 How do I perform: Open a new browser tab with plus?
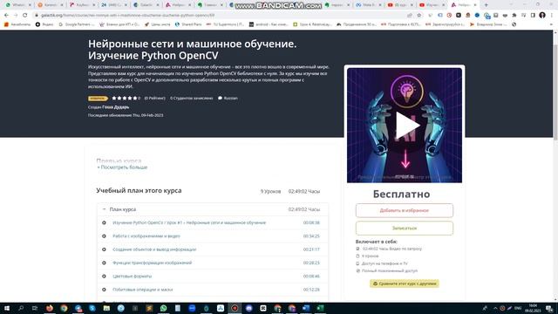pos(487,5)
